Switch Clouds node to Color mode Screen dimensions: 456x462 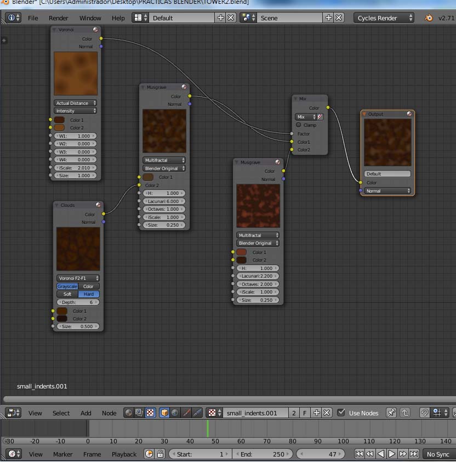pos(88,286)
